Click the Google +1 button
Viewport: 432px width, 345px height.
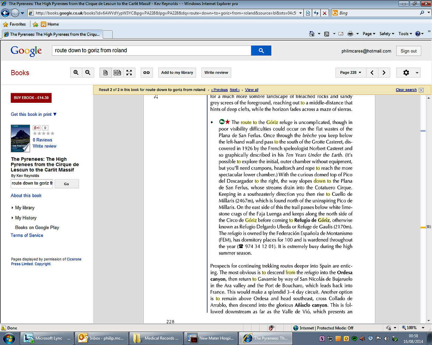37,128
